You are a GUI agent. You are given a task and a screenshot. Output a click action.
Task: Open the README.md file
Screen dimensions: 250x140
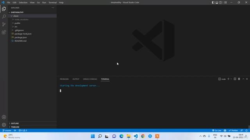(x=32, y=41)
